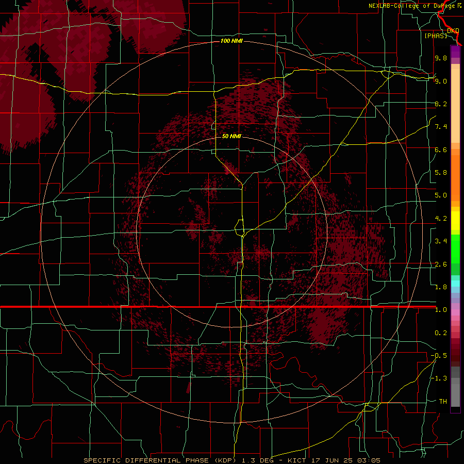Click the pink segment of the color bar
Viewport: 464px width, 464px height.
coord(455,312)
